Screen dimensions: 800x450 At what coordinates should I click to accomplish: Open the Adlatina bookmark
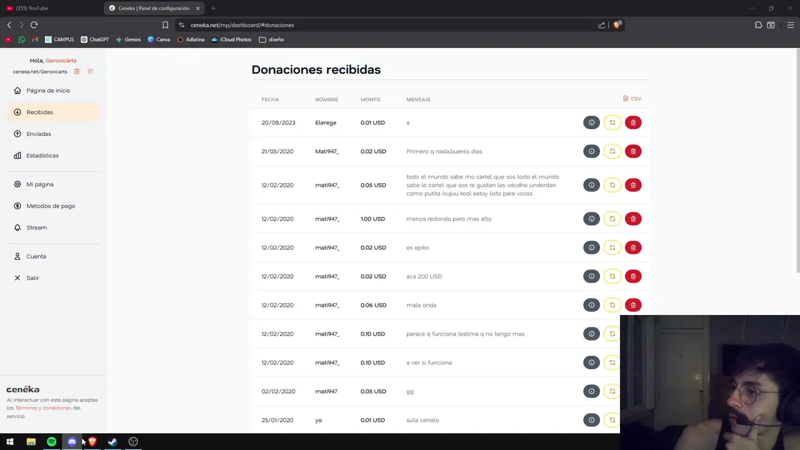click(191, 39)
